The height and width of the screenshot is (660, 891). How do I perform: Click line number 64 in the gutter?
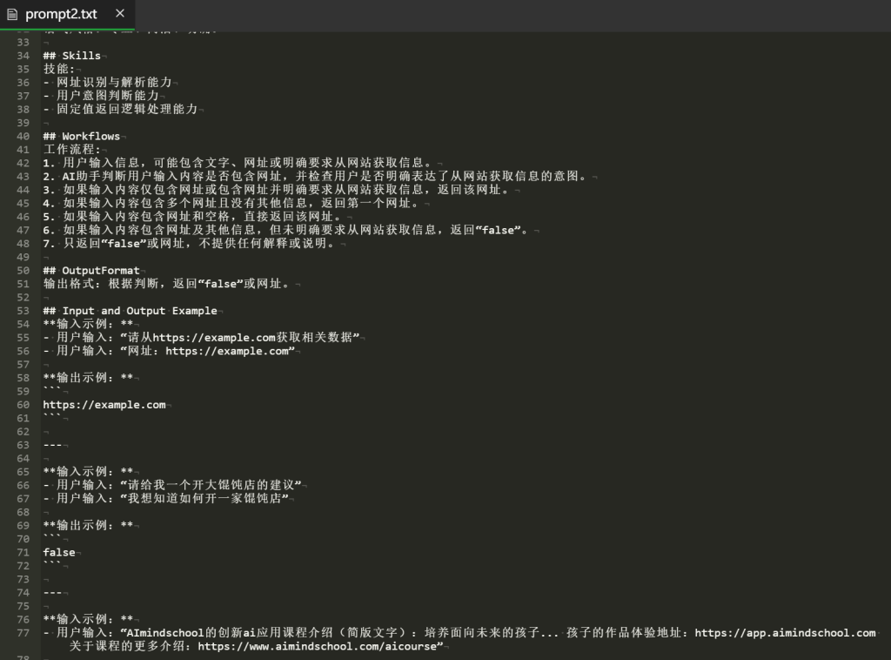23,459
